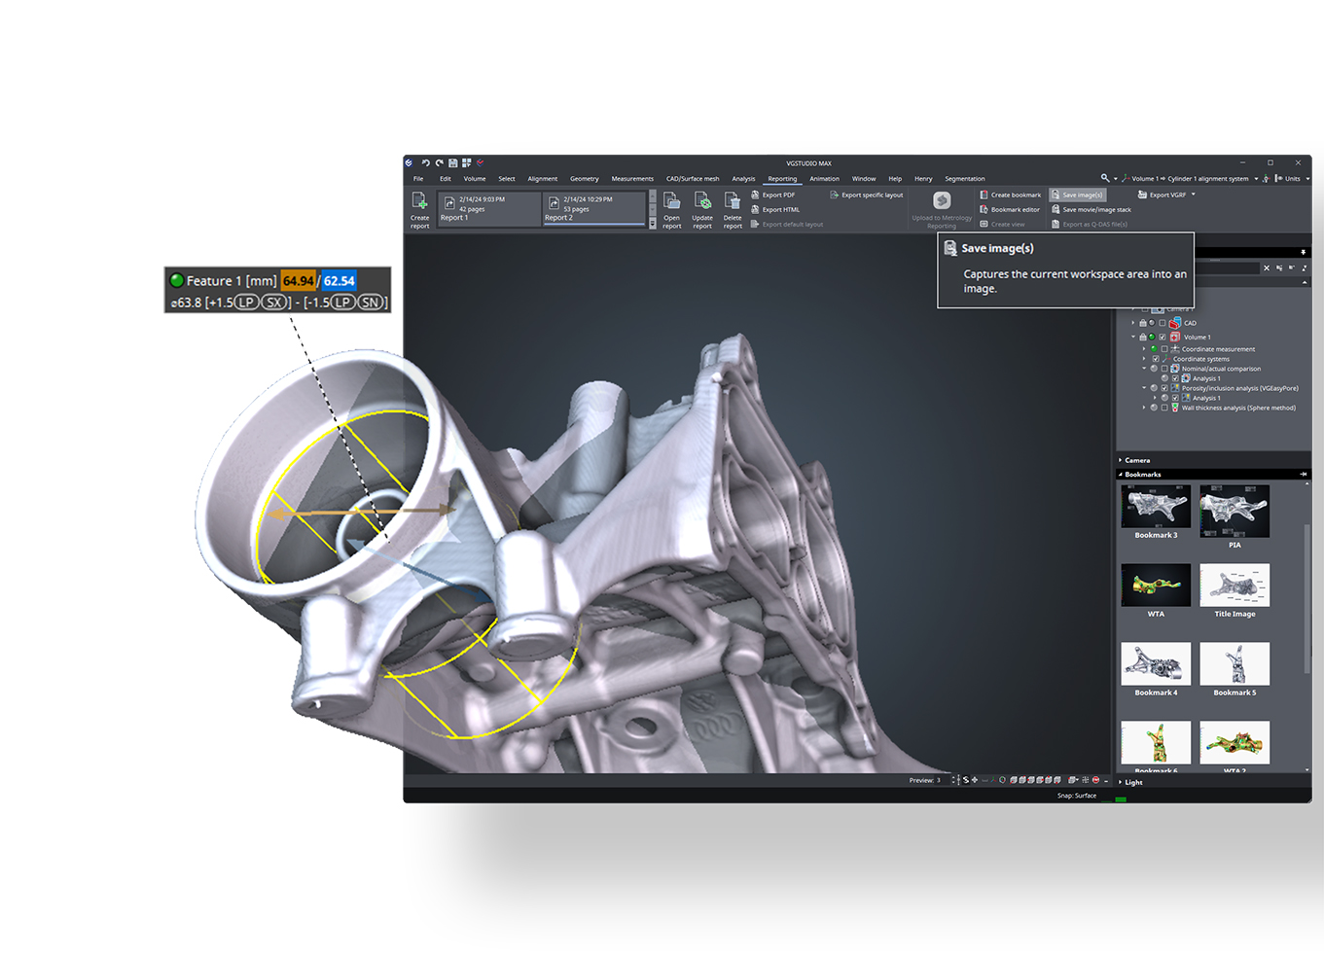This screenshot has height=959, width=1324.
Task: Expand the report gallery list arrow
Action: [x=652, y=225]
